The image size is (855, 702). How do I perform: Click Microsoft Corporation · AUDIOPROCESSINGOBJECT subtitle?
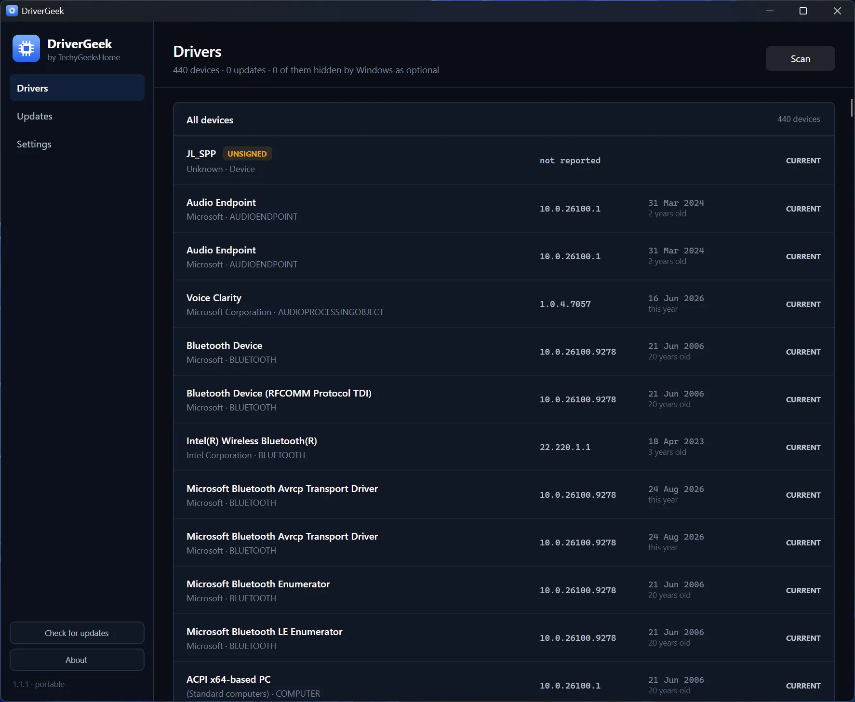click(x=285, y=312)
